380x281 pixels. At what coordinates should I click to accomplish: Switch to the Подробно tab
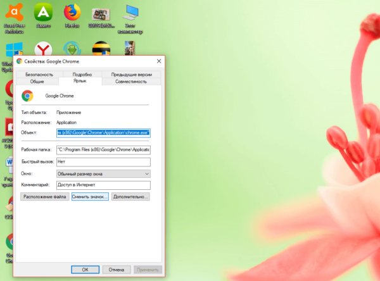click(x=82, y=75)
